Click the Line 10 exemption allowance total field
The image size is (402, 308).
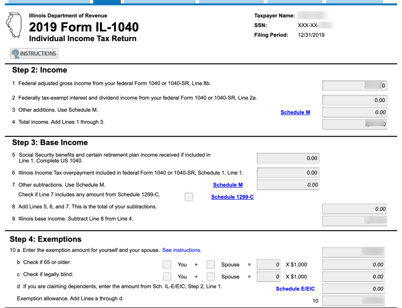click(x=354, y=300)
